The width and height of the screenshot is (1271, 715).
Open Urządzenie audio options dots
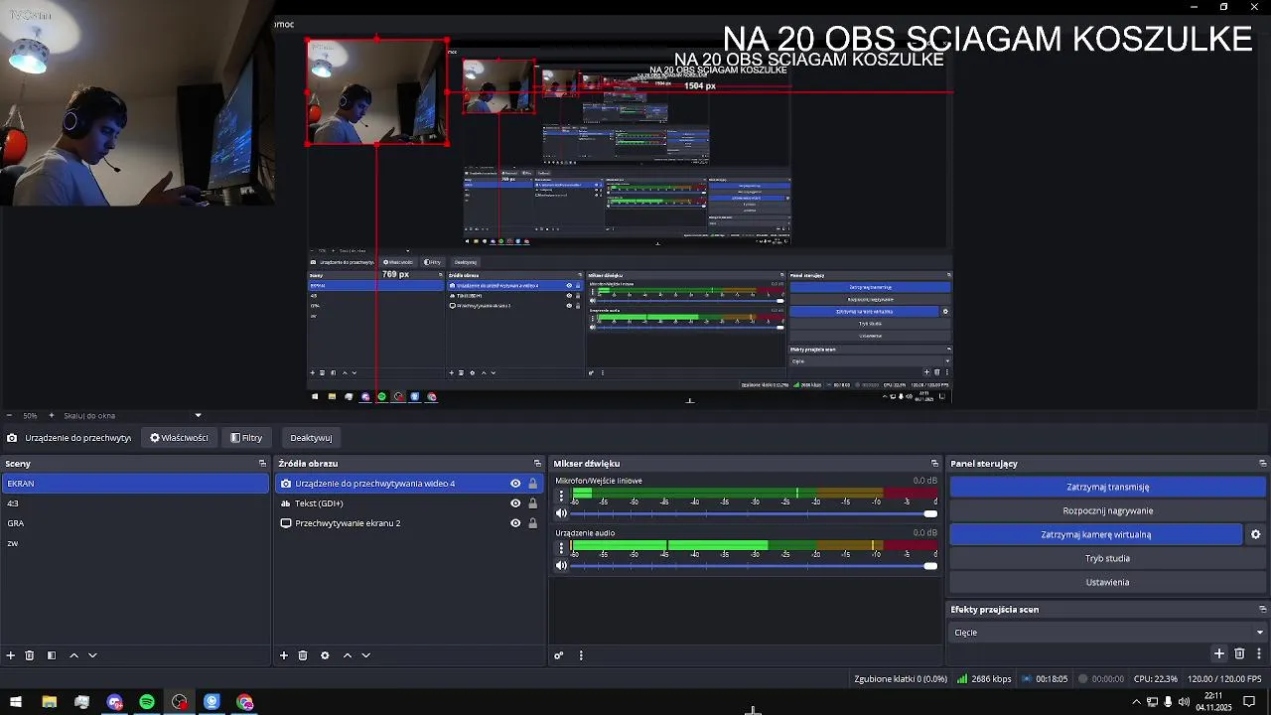click(561, 547)
